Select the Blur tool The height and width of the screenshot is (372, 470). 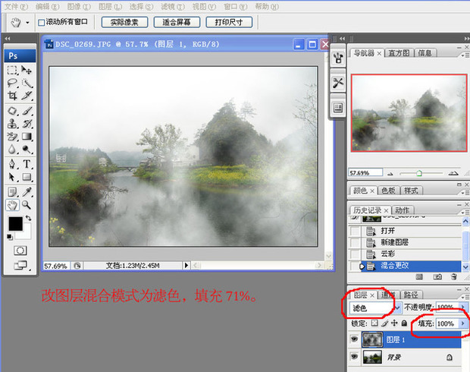tap(12, 150)
